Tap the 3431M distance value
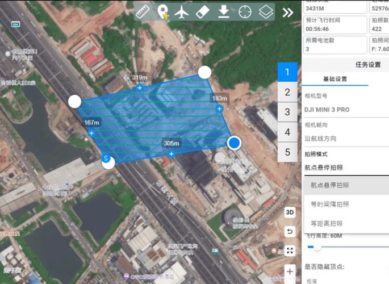389x284 pixels. click(x=315, y=9)
